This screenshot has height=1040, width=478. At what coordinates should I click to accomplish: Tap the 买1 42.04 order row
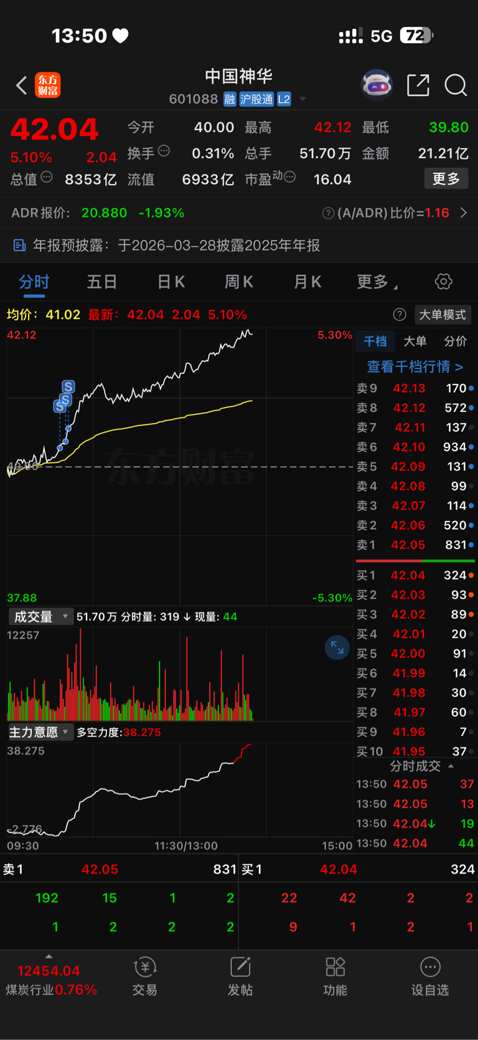pos(415,575)
